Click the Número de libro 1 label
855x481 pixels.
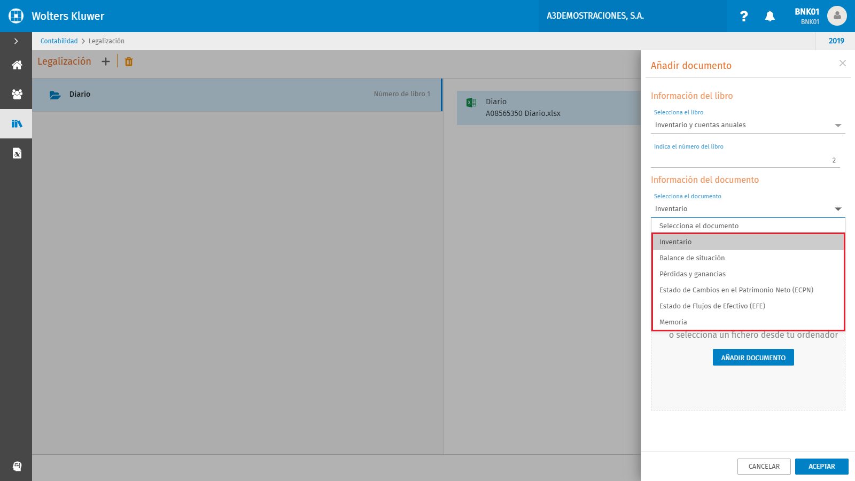(402, 94)
